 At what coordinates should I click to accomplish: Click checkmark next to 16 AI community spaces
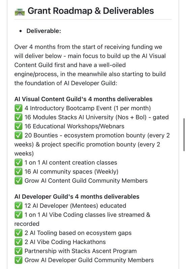tap(19, 172)
